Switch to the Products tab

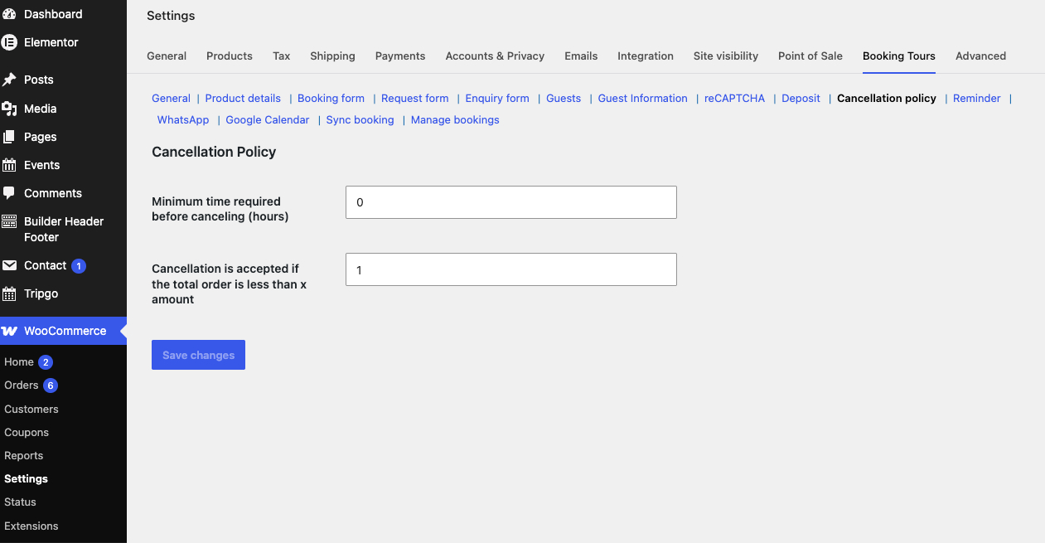tap(230, 56)
